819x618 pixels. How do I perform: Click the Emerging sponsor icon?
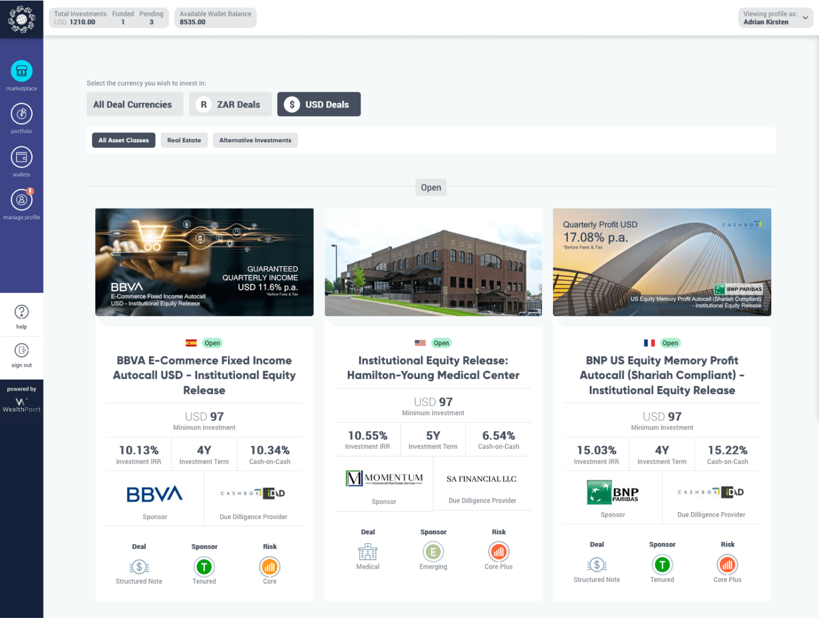point(433,552)
